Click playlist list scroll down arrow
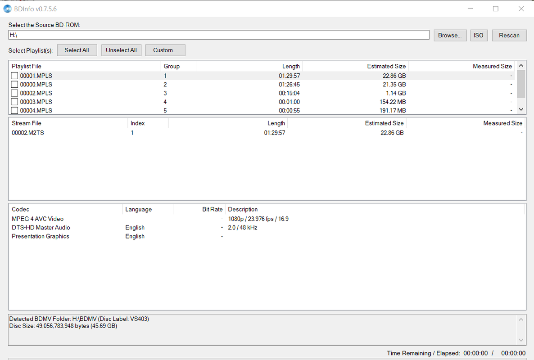 [521, 109]
